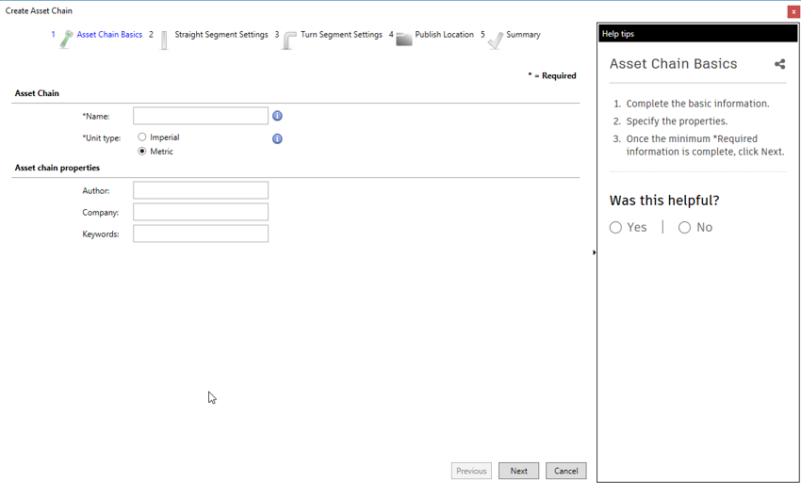Click the Asset Chain Basics wrench icon
801x483 pixels.
66,39
